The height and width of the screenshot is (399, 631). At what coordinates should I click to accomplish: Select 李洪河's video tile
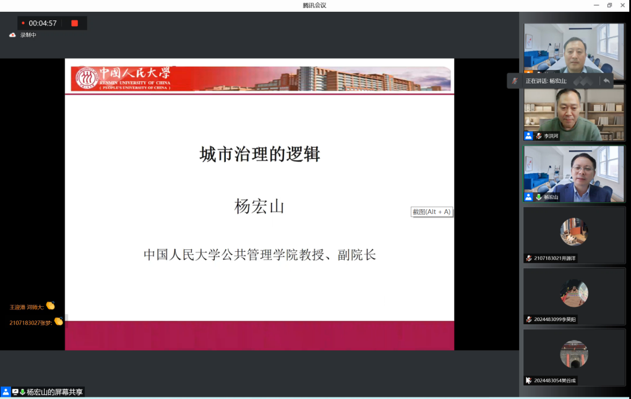[x=574, y=111]
